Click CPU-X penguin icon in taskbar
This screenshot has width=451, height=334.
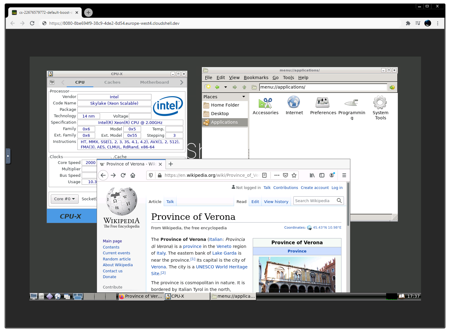click(x=168, y=296)
